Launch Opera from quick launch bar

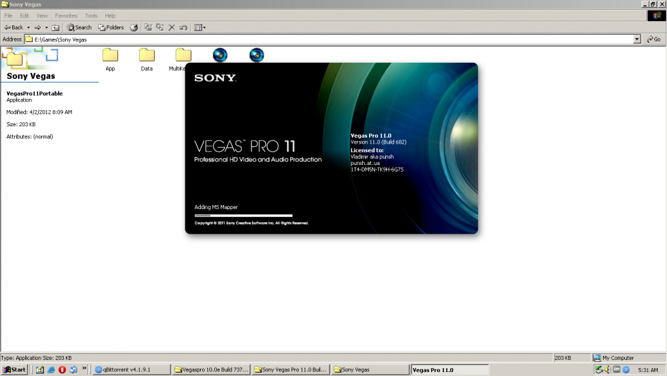pos(62,369)
